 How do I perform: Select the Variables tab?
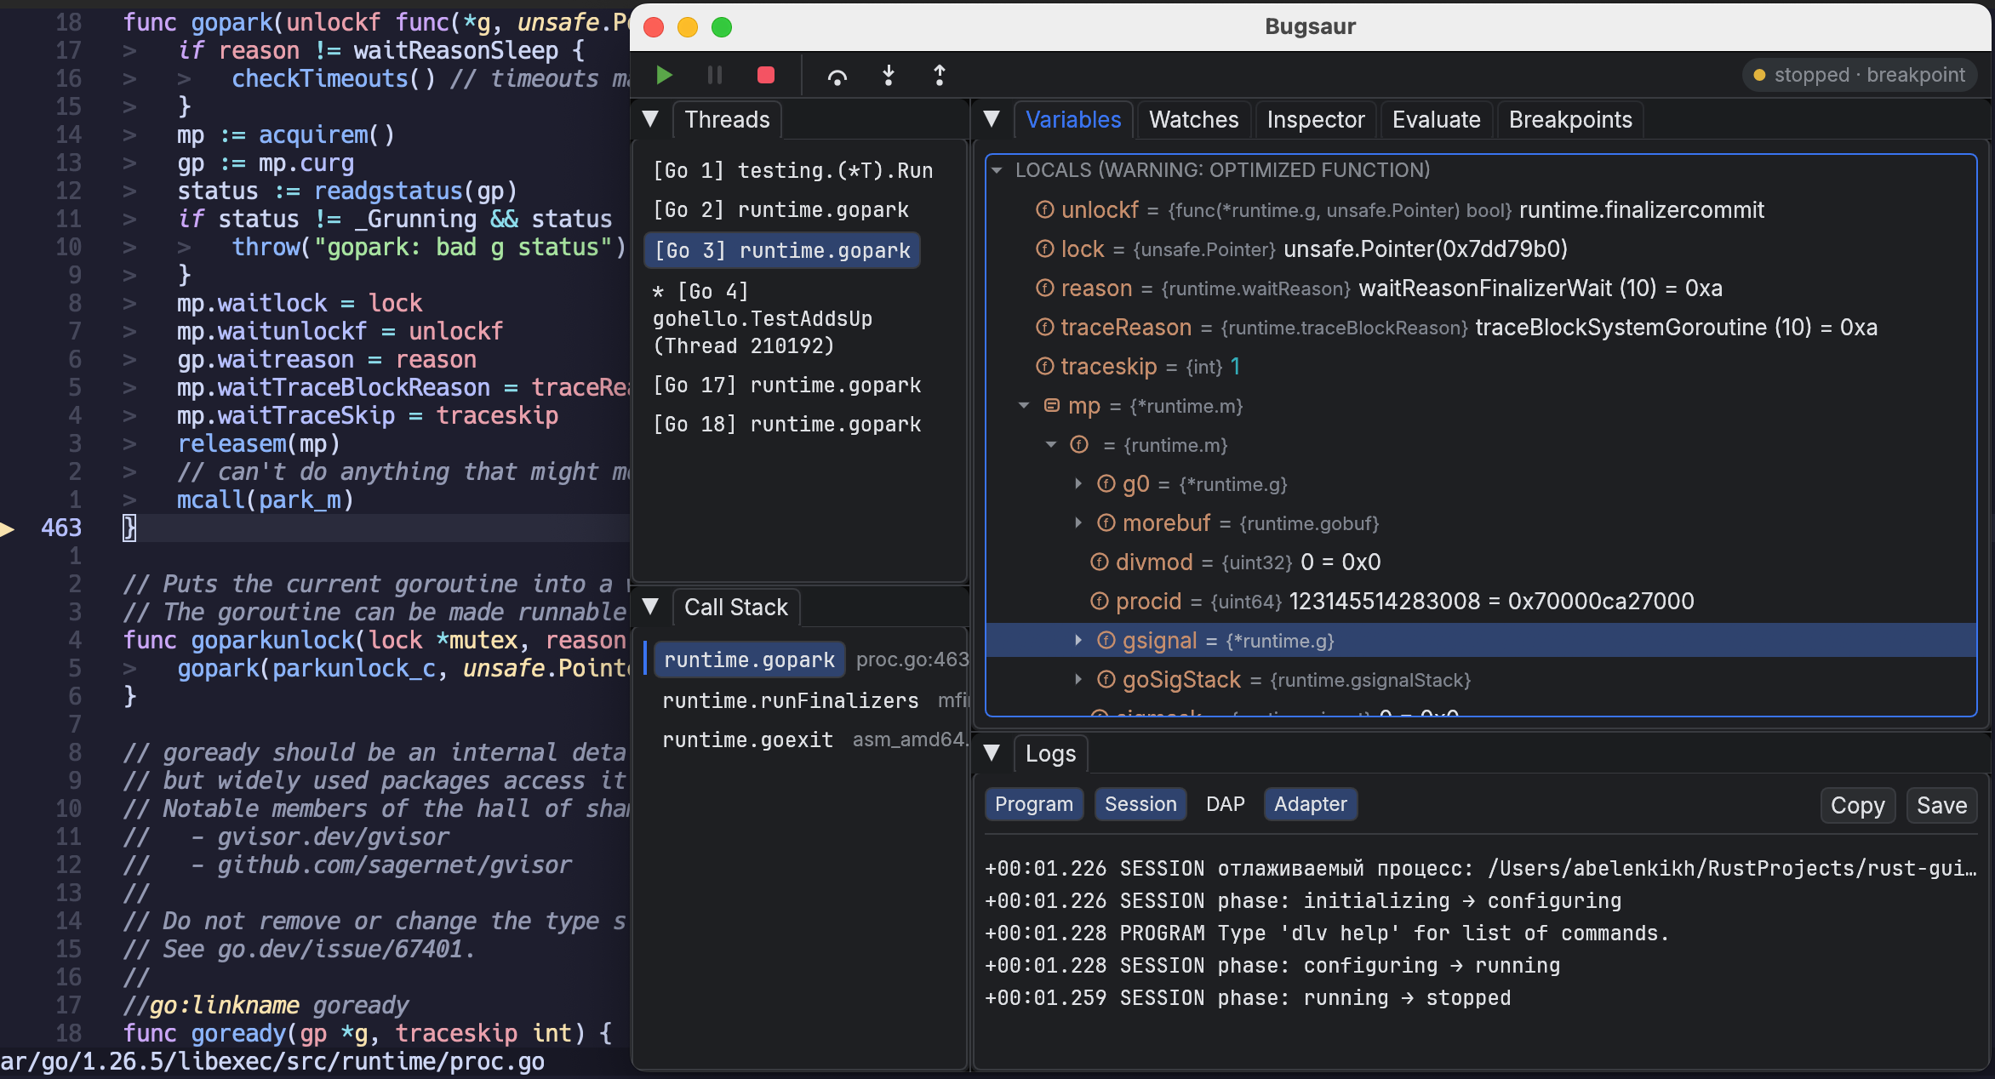[x=1073, y=120]
